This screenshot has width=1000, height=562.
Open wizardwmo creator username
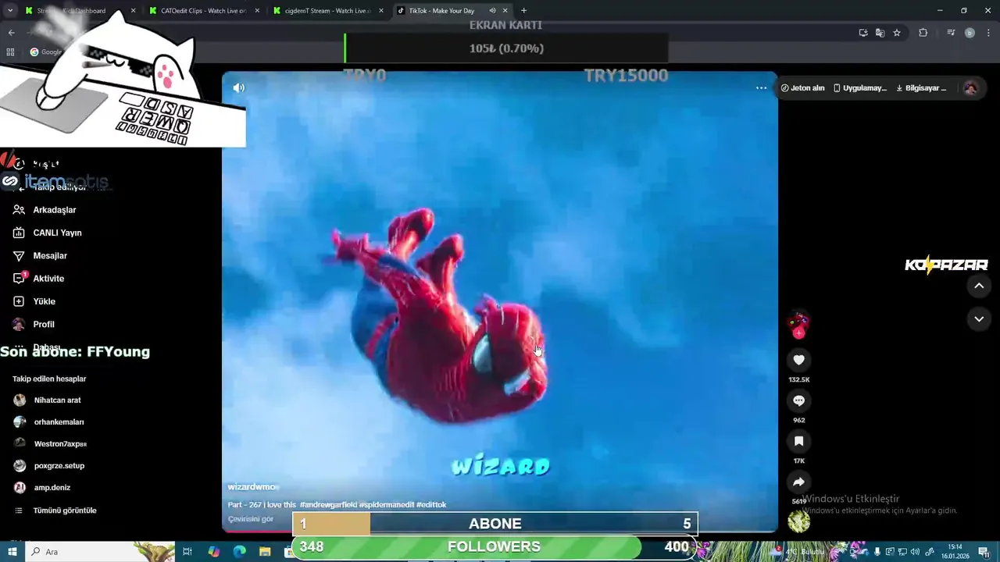pos(252,487)
